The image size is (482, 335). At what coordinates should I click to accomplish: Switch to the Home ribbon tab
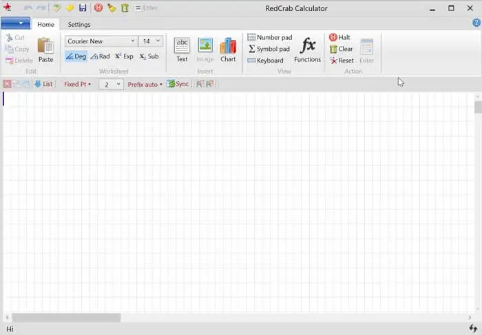click(x=46, y=24)
